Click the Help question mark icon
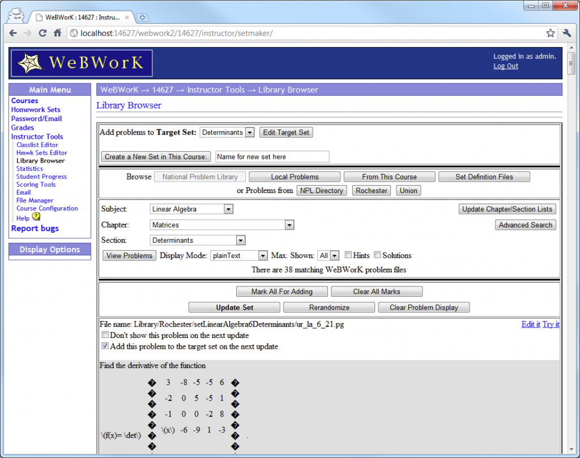Screen dimensions: 580x458 pyautogui.click(x=36, y=217)
